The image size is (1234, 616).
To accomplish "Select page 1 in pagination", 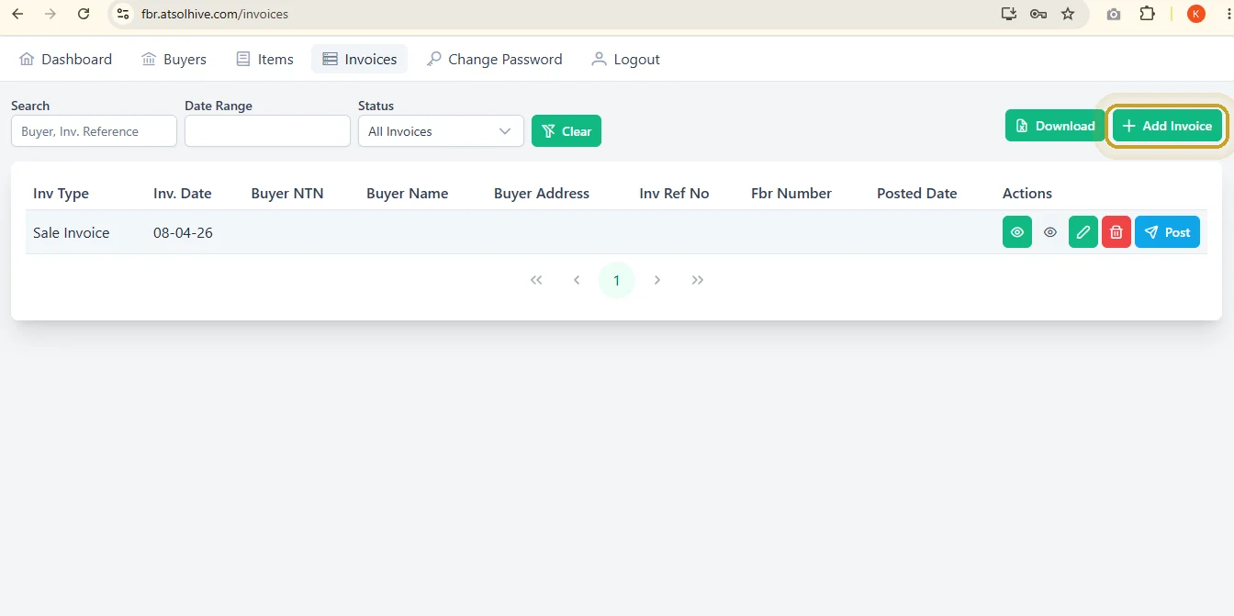I will 617,280.
